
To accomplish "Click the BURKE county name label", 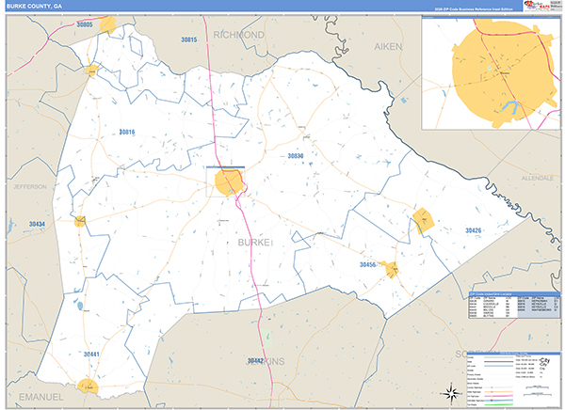I will click(x=253, y=243).
